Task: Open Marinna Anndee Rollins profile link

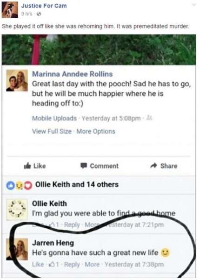Action: (x=73, y=74)
